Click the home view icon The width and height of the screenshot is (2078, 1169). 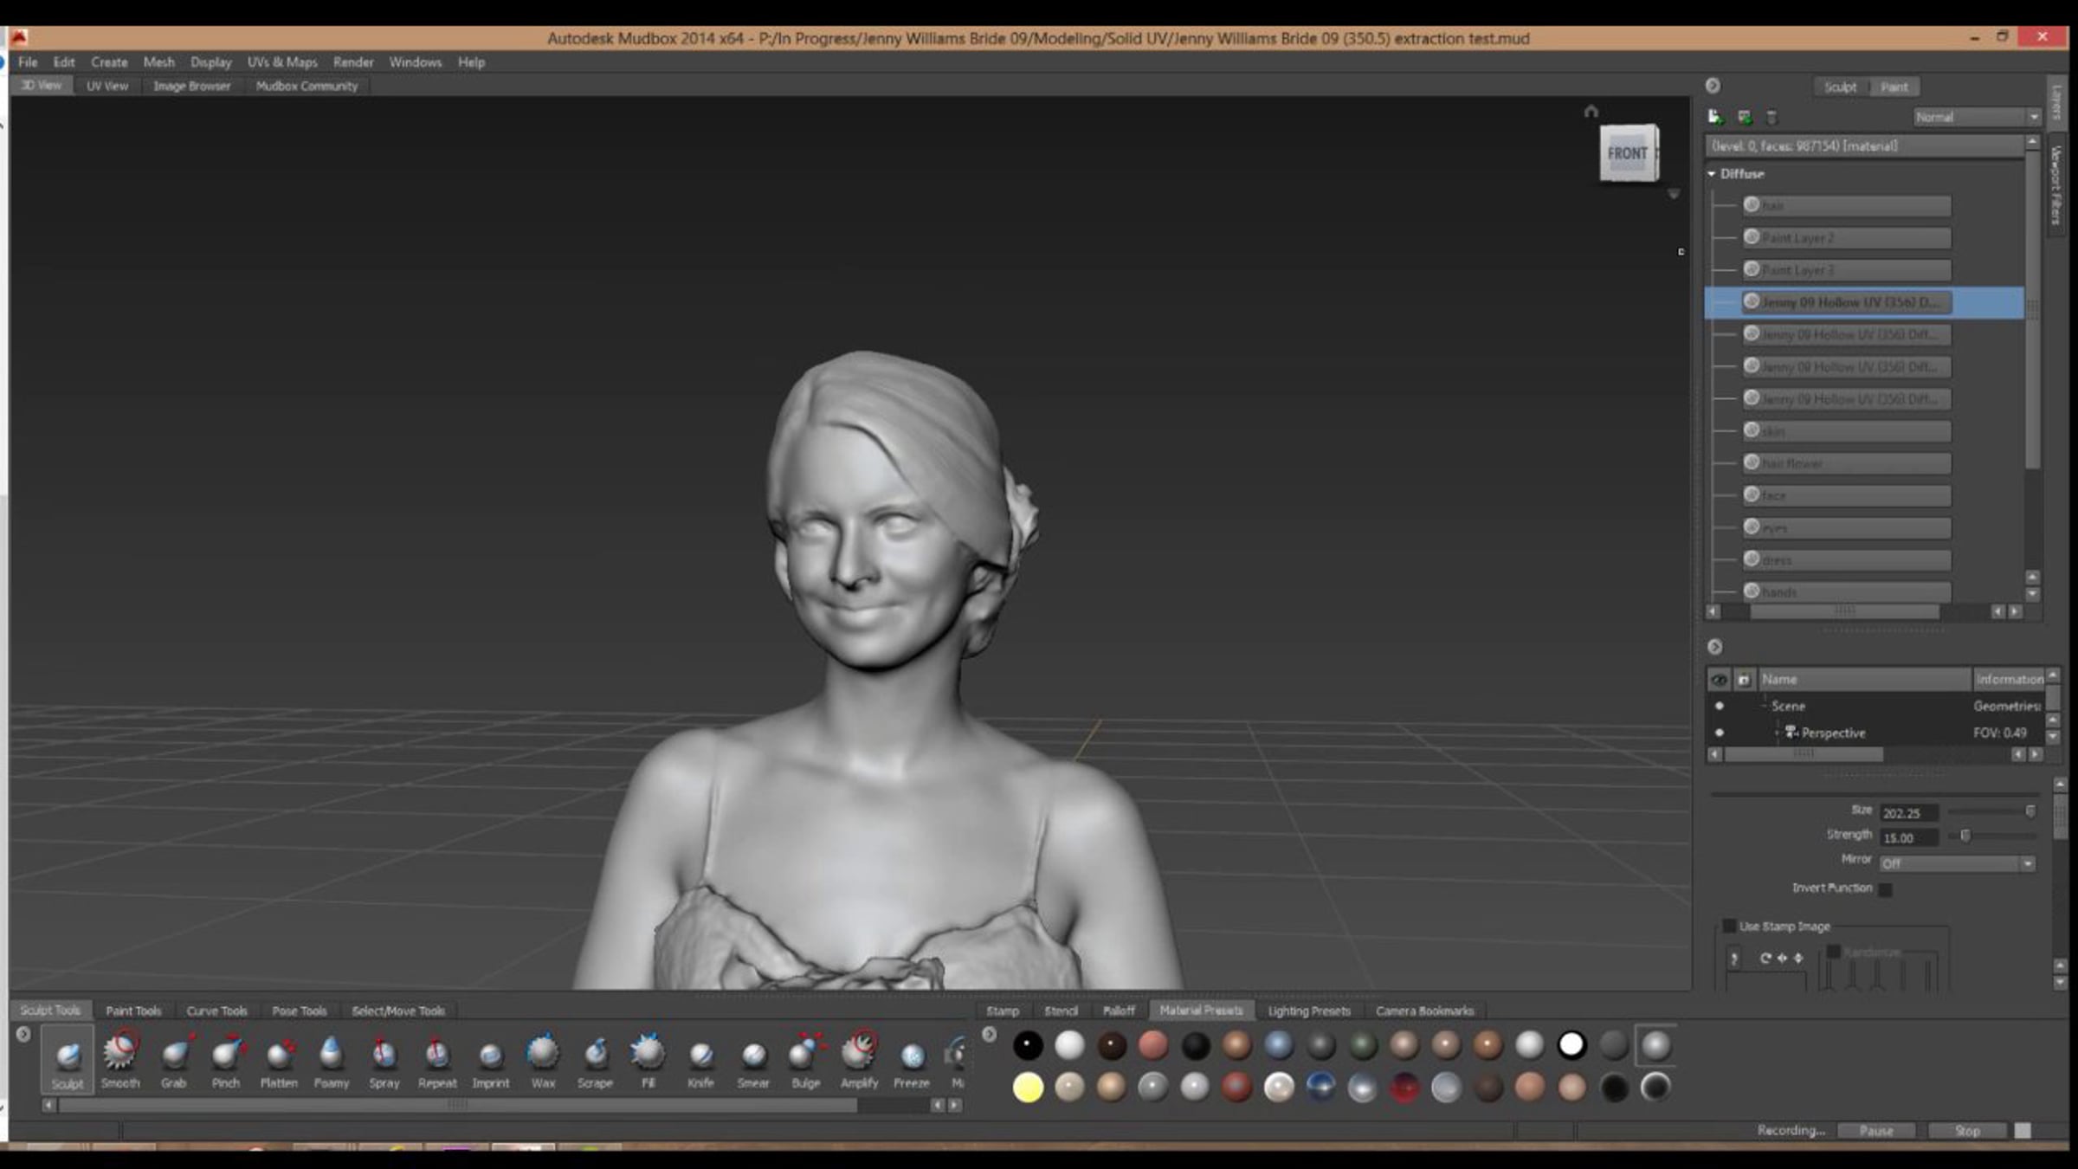(1591, 111)
